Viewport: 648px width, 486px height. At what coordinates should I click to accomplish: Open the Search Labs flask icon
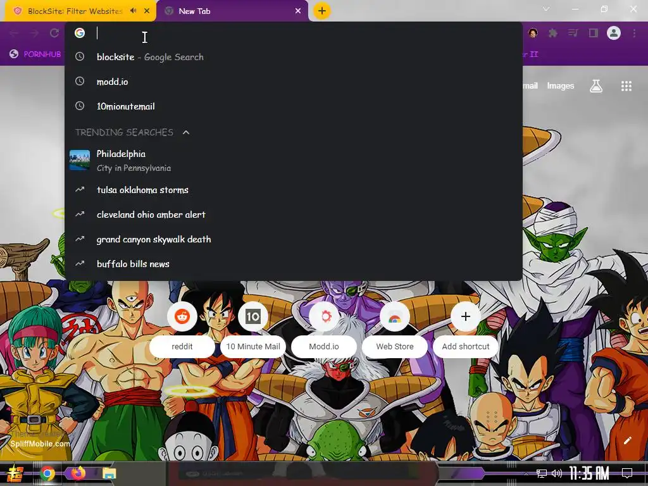[x=596, y=86]
